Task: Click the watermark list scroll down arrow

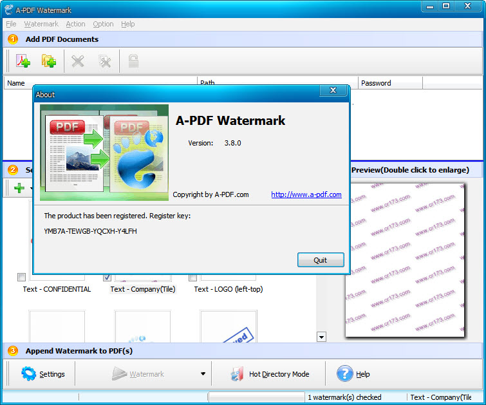Action: 321,337
